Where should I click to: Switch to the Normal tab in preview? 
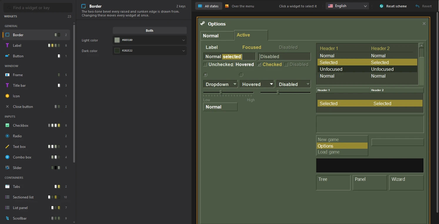pos(217,36)
